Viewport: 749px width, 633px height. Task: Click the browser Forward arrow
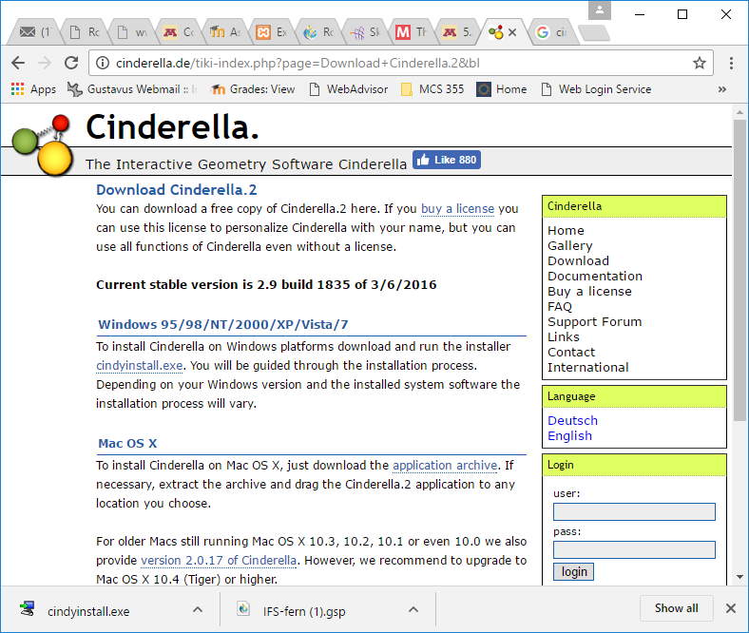(x=45, y=63)
